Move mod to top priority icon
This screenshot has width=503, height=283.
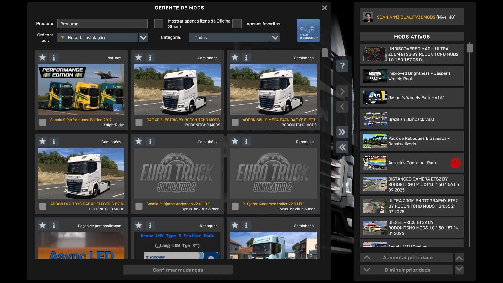coord(459,257)
